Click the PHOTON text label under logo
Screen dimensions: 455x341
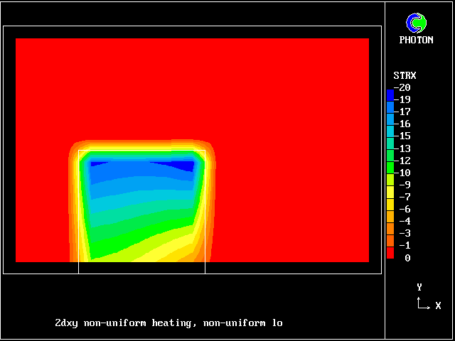tap(416, 40)
